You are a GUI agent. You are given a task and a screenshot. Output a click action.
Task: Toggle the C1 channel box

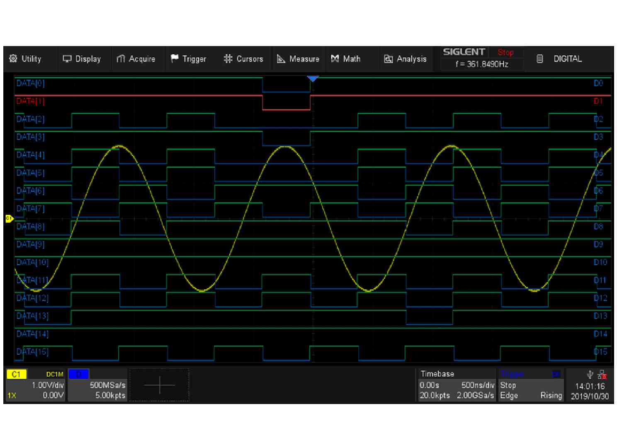(x=17, y=374)
